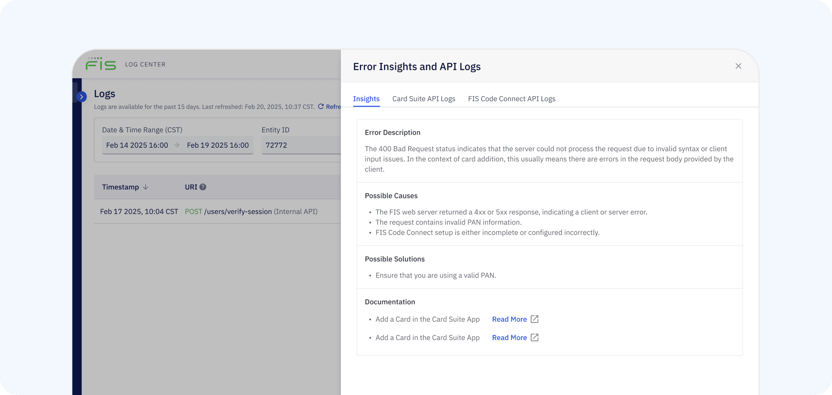This screenshot has width=832, height=395.
Task: Click the date range arrow separator
Action: [177, 145]
